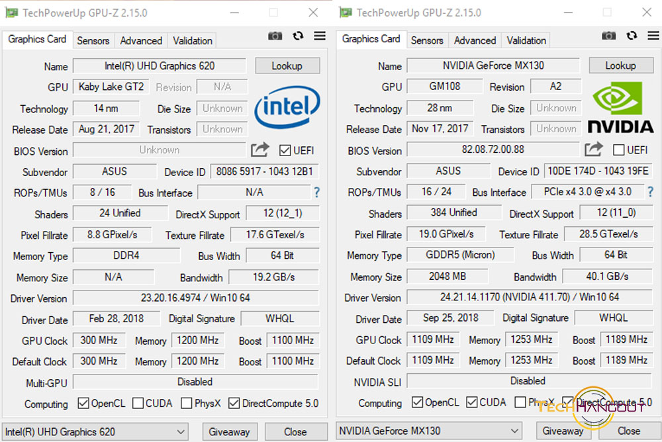The image size is (662, 442).
Task: Click Texture Fillrate value 17.6 GTexel/s
Action: (275, 235)
